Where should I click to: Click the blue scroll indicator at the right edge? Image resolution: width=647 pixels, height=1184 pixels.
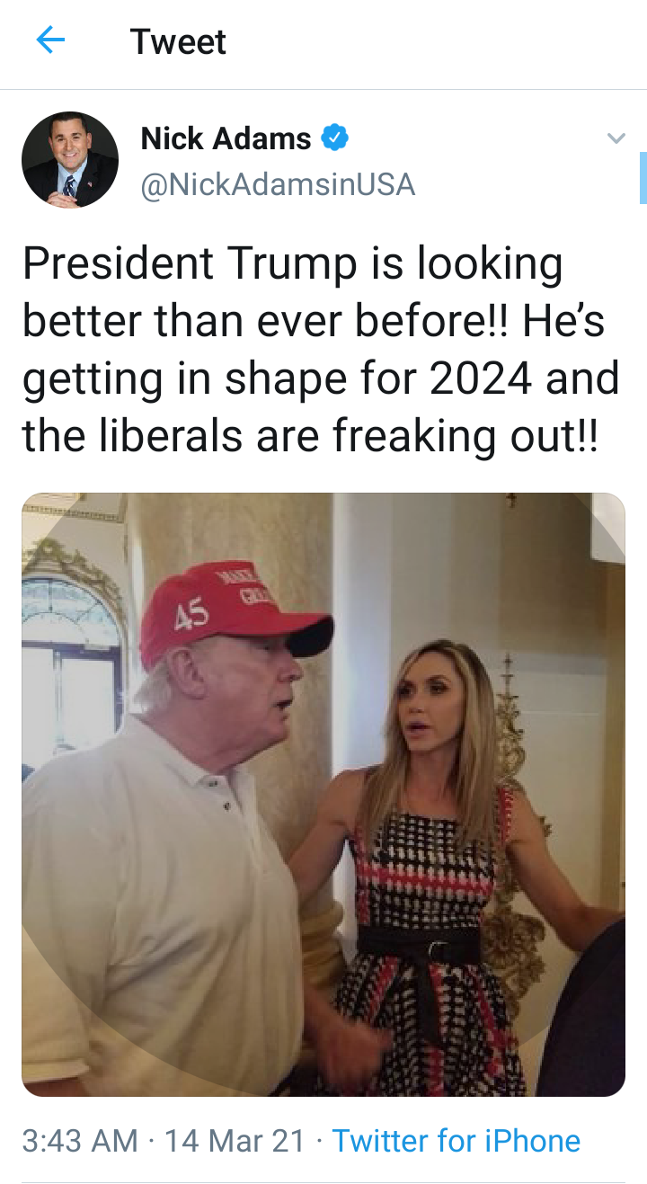643,178
